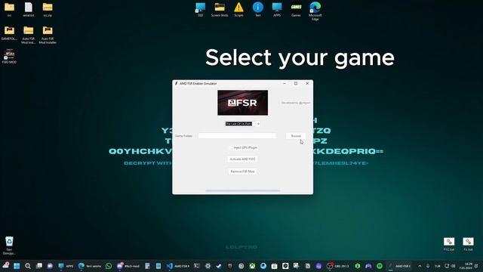Select the blue info Text icon on desktop

coord(258,9)
